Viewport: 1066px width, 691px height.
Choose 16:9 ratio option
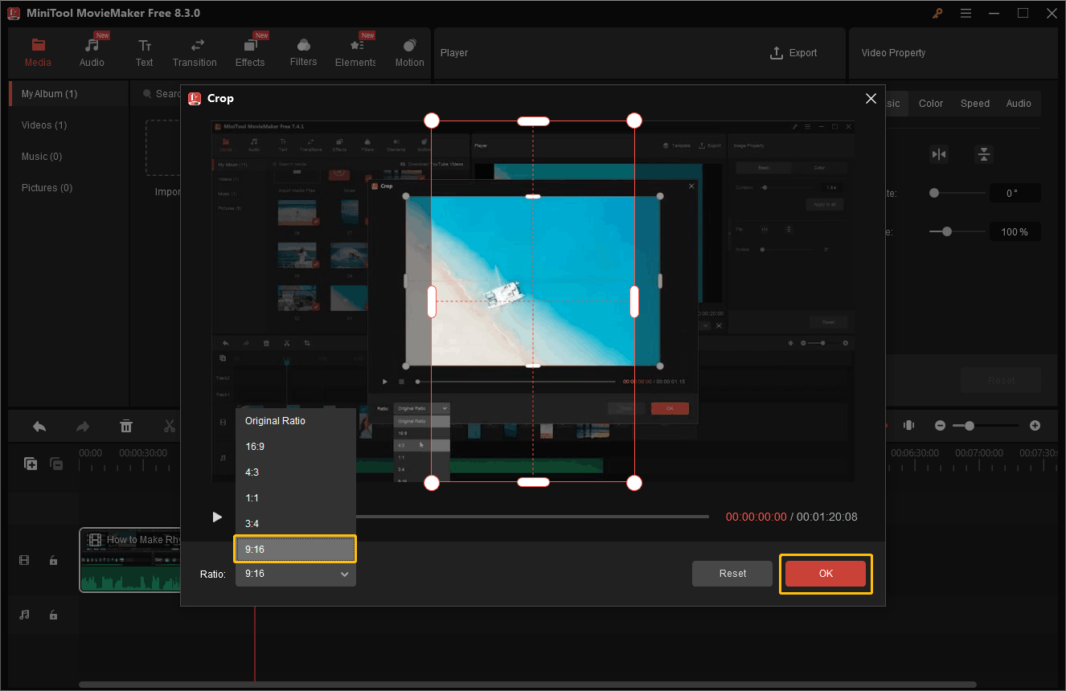295,447
